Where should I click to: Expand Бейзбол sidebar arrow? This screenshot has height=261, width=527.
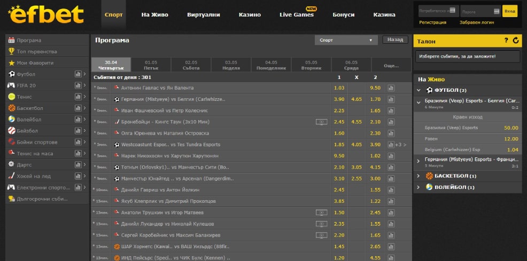[84, 131]
